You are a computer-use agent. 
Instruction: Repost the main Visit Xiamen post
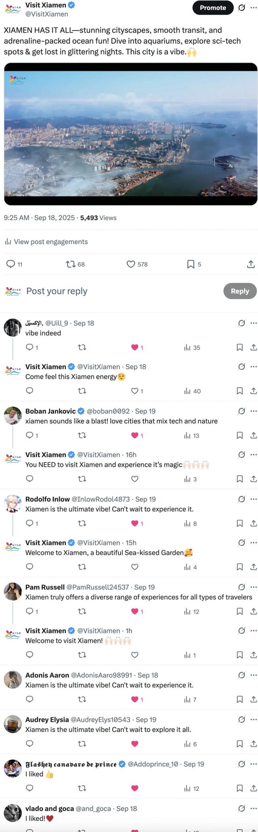coord(71,264)
